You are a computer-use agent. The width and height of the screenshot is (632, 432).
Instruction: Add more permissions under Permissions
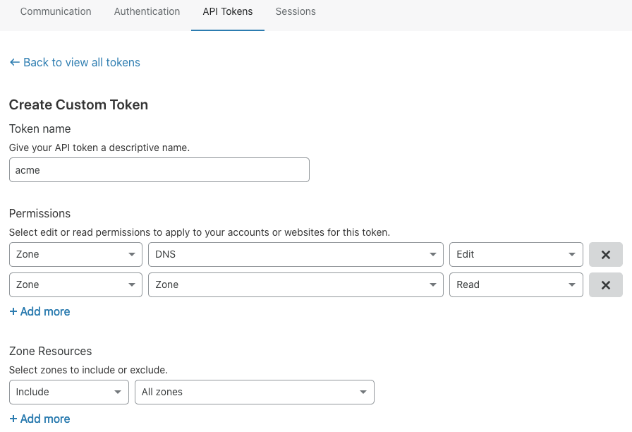point(39,311)
